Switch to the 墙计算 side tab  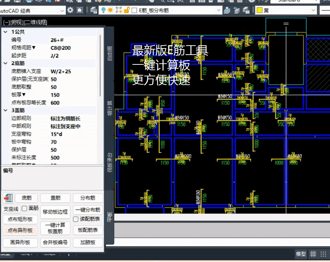[110, 108]
